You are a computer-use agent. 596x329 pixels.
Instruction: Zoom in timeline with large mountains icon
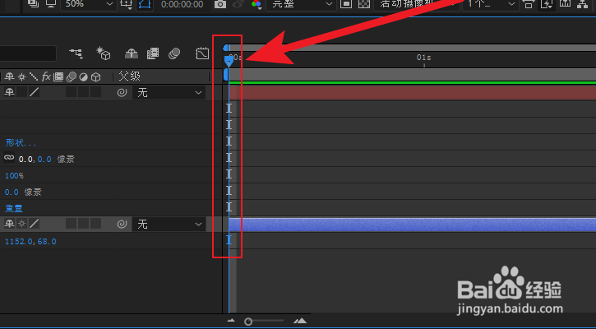click(300, 321)
